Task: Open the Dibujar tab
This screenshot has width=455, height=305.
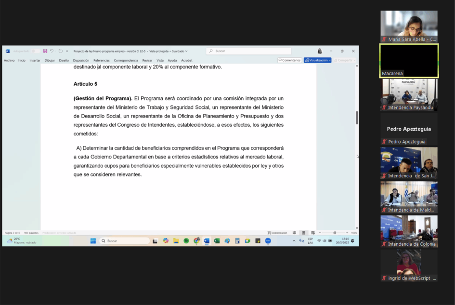Action: tap(50, 60)
